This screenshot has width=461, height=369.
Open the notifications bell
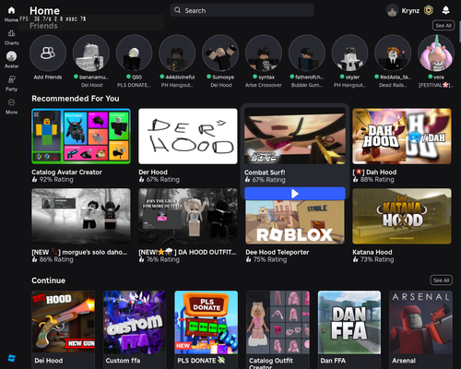click(445, 10)
